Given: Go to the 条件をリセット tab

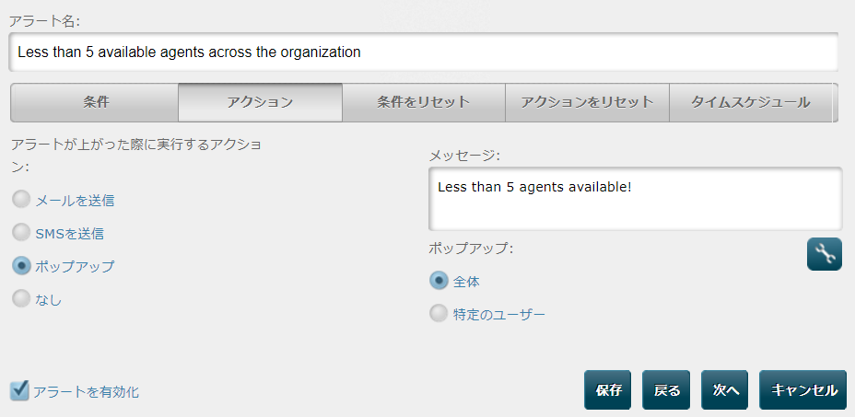Looking at the screenshot, I should pyautogui.click(x=424, y=102).
